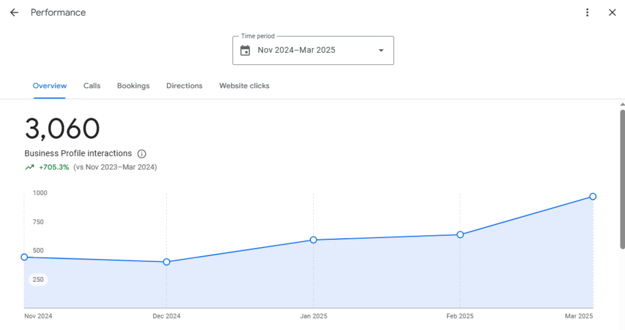Open the Bookings tab
This screenshot has width=625, height=330.
(134, 85)
